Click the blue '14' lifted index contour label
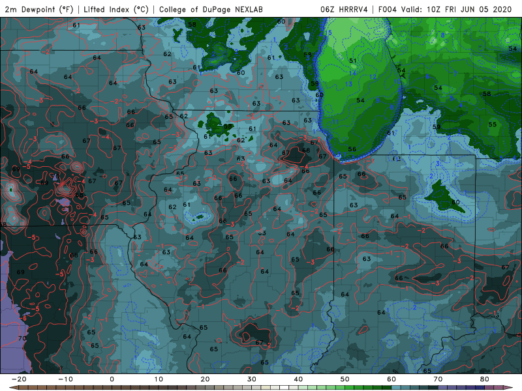Viewport: 522px width, 391px height. pyautogui.click(x=352, y=73)
